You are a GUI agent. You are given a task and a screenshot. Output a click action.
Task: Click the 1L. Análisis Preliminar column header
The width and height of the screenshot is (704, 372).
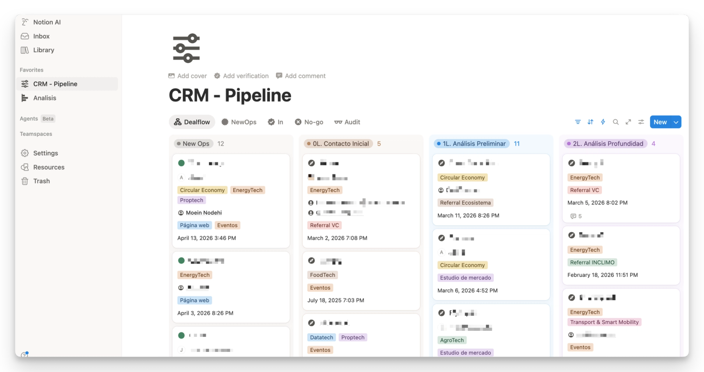[472, 144]
